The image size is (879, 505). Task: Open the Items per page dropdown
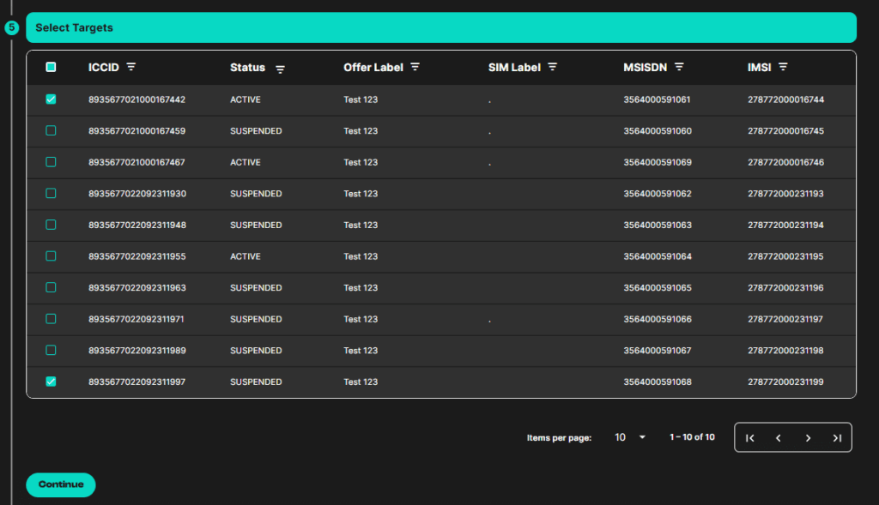tap(630, 437)
